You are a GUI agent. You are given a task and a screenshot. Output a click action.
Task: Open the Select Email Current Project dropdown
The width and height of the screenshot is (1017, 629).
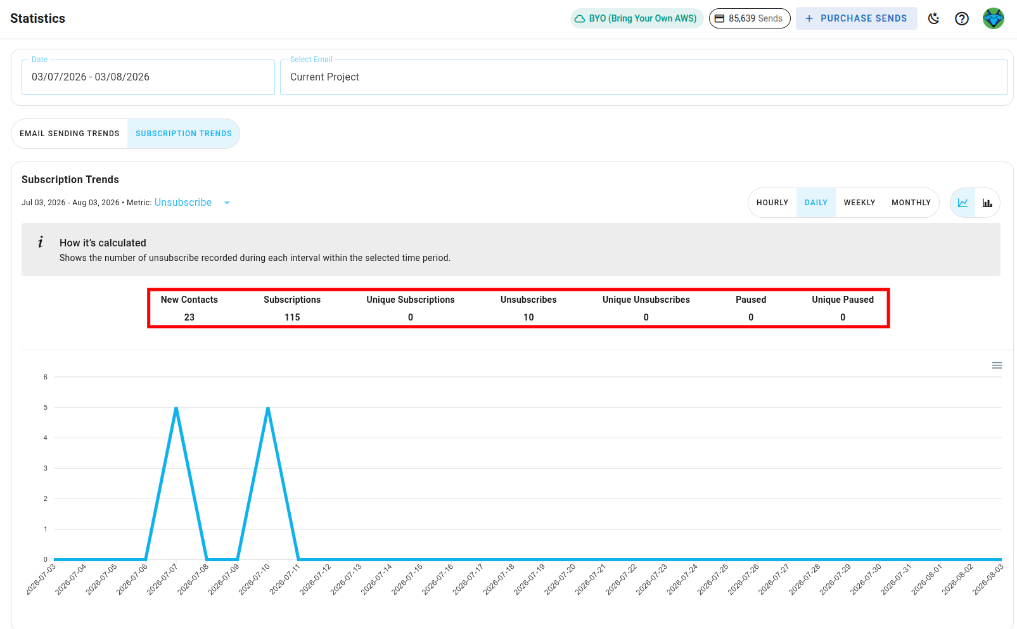point(644,77)
